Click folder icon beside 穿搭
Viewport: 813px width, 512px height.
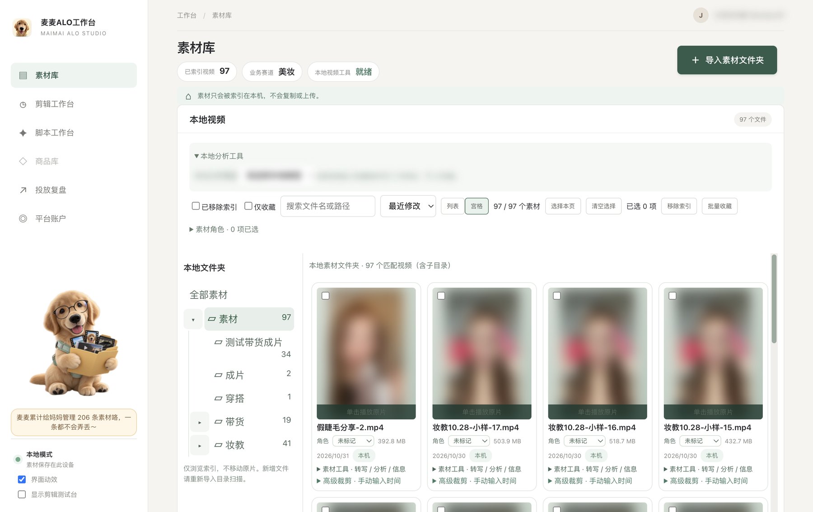(x=218, y=399)
